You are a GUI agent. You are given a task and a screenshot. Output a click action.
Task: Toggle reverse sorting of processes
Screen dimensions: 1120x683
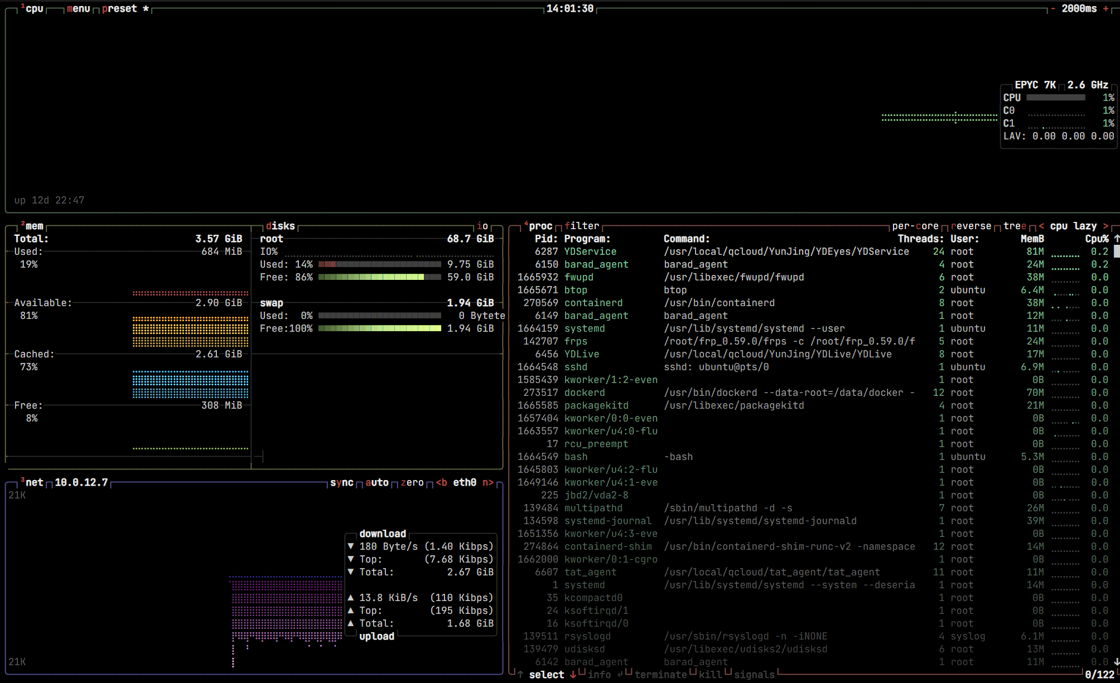[x=971, y=226]
